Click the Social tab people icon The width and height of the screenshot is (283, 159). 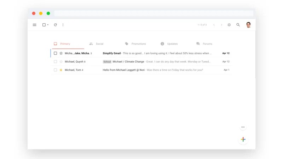[91, 44]
